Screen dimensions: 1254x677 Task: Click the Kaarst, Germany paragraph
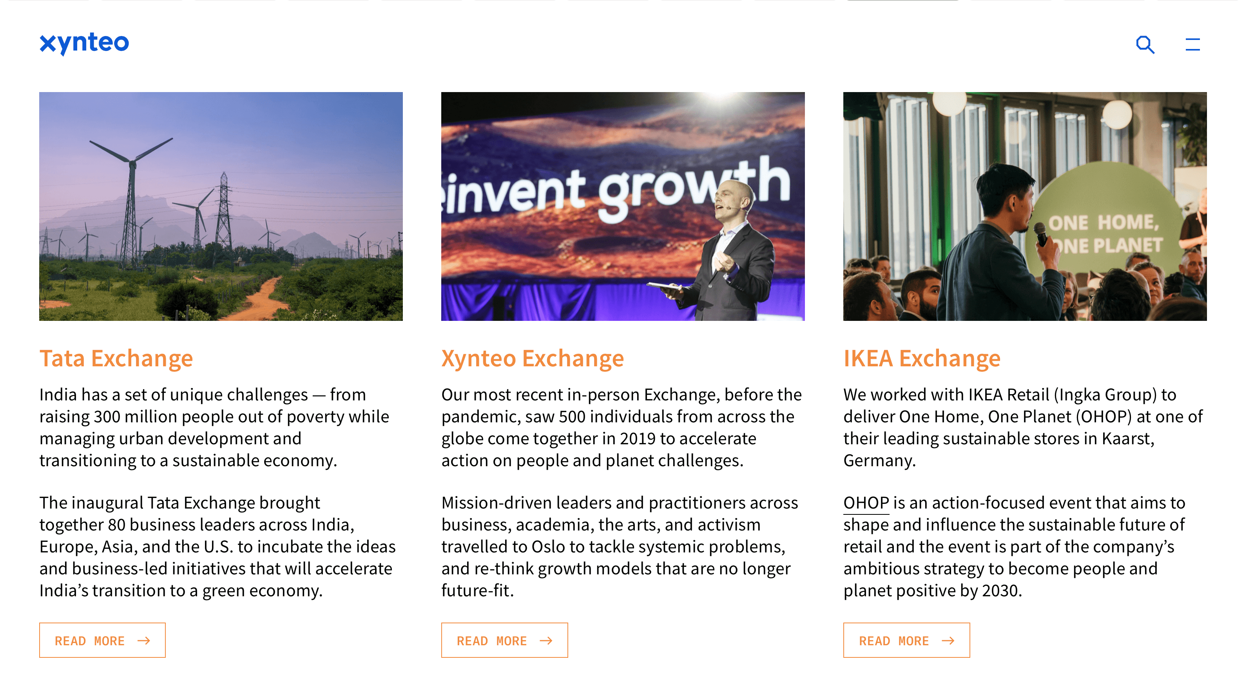1023,427
